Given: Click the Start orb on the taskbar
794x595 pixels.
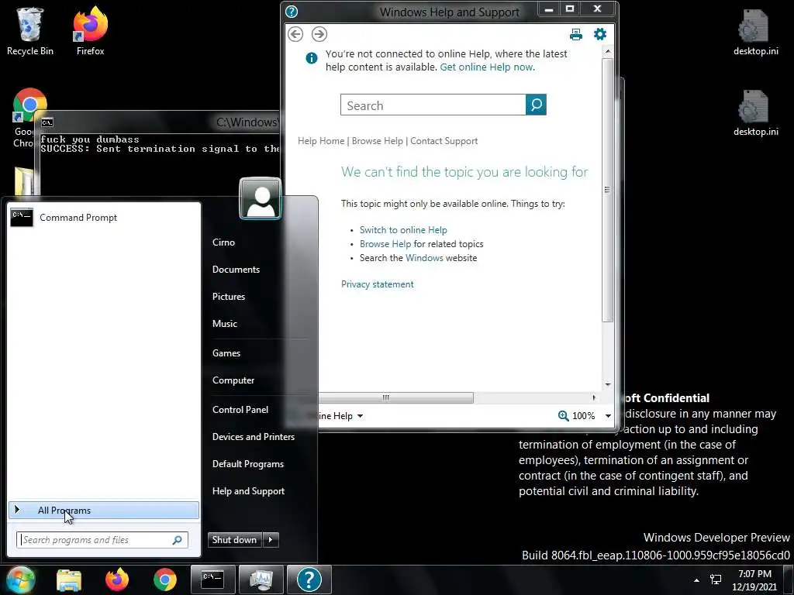Looking at the screenshot, I should click(x=20, y=580).
